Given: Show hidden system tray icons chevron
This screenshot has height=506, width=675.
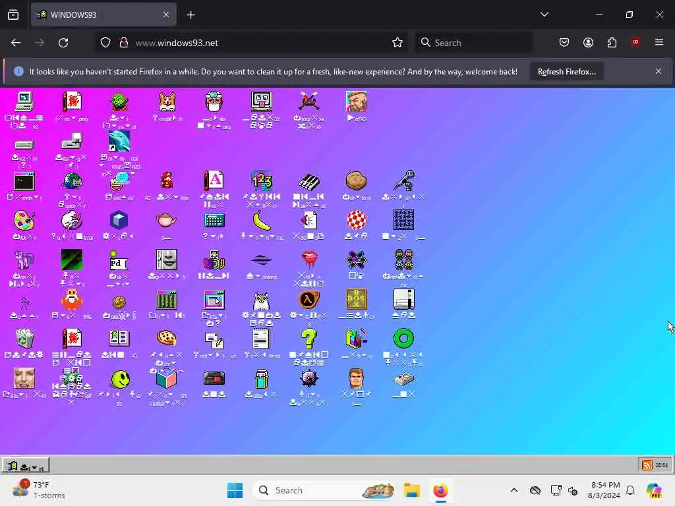Looking at the screenshot, I should point(514,490).
